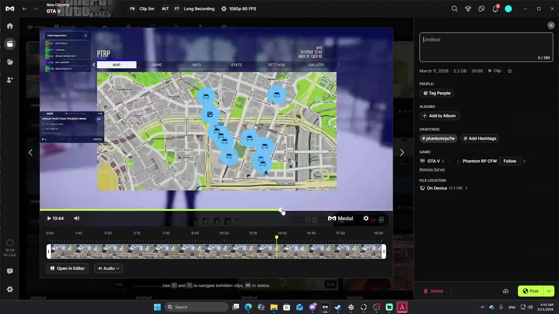
Task: Click the cloud upload icon near Post
Action: pos(506,291)
